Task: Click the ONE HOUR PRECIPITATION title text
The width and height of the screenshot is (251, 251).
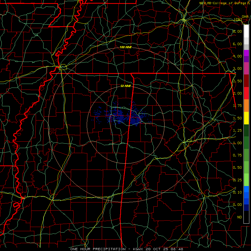Action: (98, 249)
